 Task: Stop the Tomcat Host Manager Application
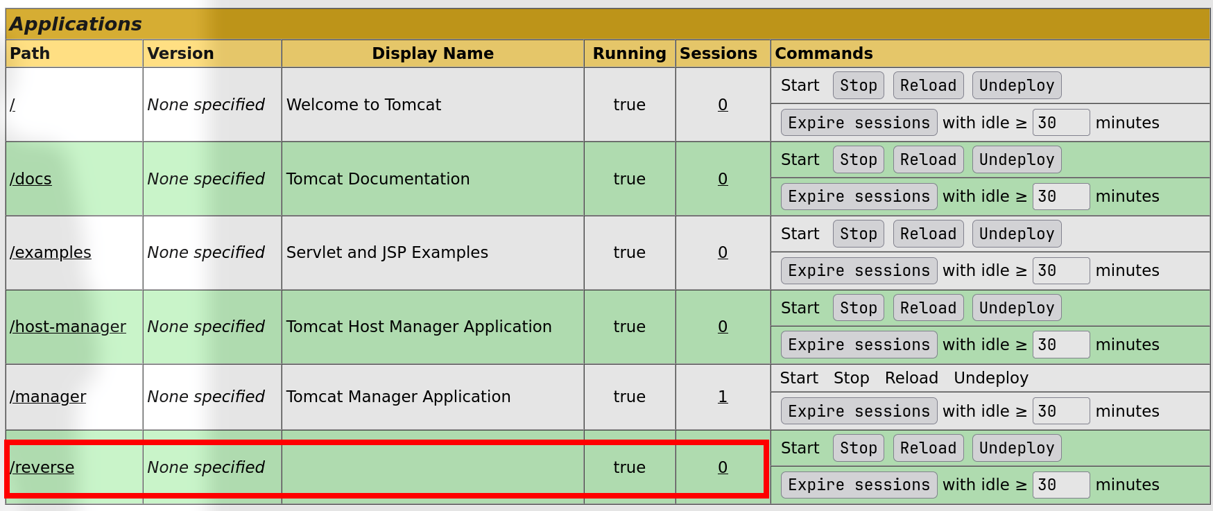(x=859, y=308)
